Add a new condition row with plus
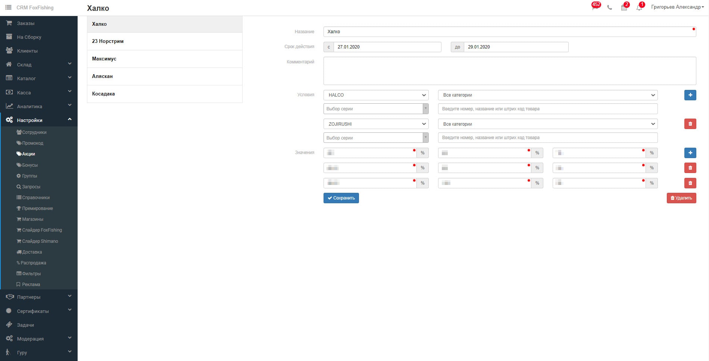 (690, 95)
